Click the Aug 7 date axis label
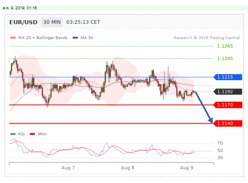This screenshot has height=183, width=248. [68, 168]
